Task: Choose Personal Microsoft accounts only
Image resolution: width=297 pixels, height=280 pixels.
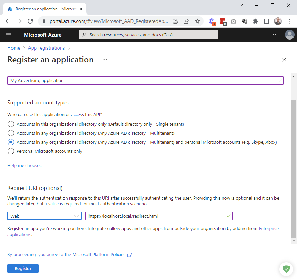Action: coord(11,151)
